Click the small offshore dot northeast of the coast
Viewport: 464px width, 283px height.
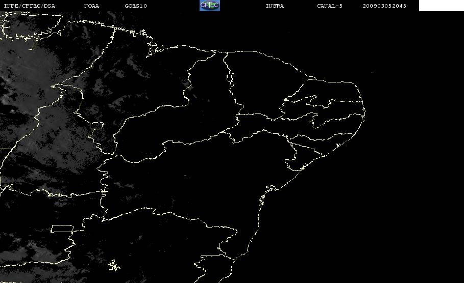coord(372,72)
